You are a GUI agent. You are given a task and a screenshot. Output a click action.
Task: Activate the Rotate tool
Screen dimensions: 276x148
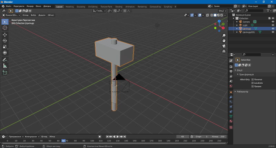pos(5,41)
